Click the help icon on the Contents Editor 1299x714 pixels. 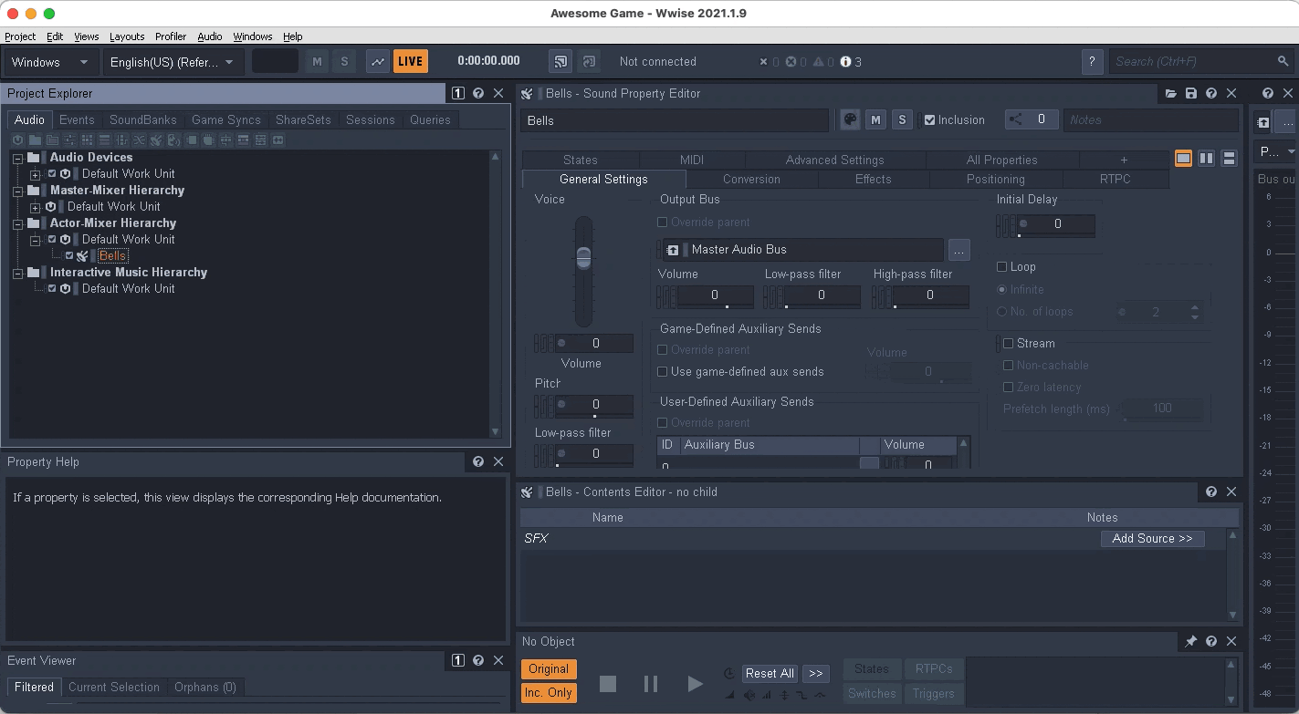click(1210, 492)
